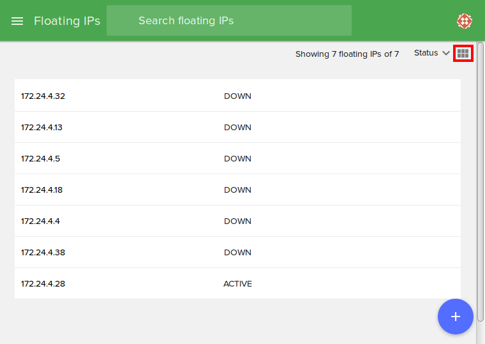Click the DOWN status of 172.24.4.32

coord(237,96)
